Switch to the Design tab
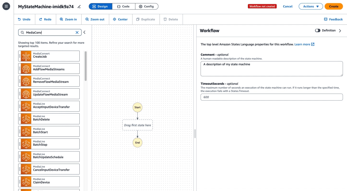 (100, 7)
